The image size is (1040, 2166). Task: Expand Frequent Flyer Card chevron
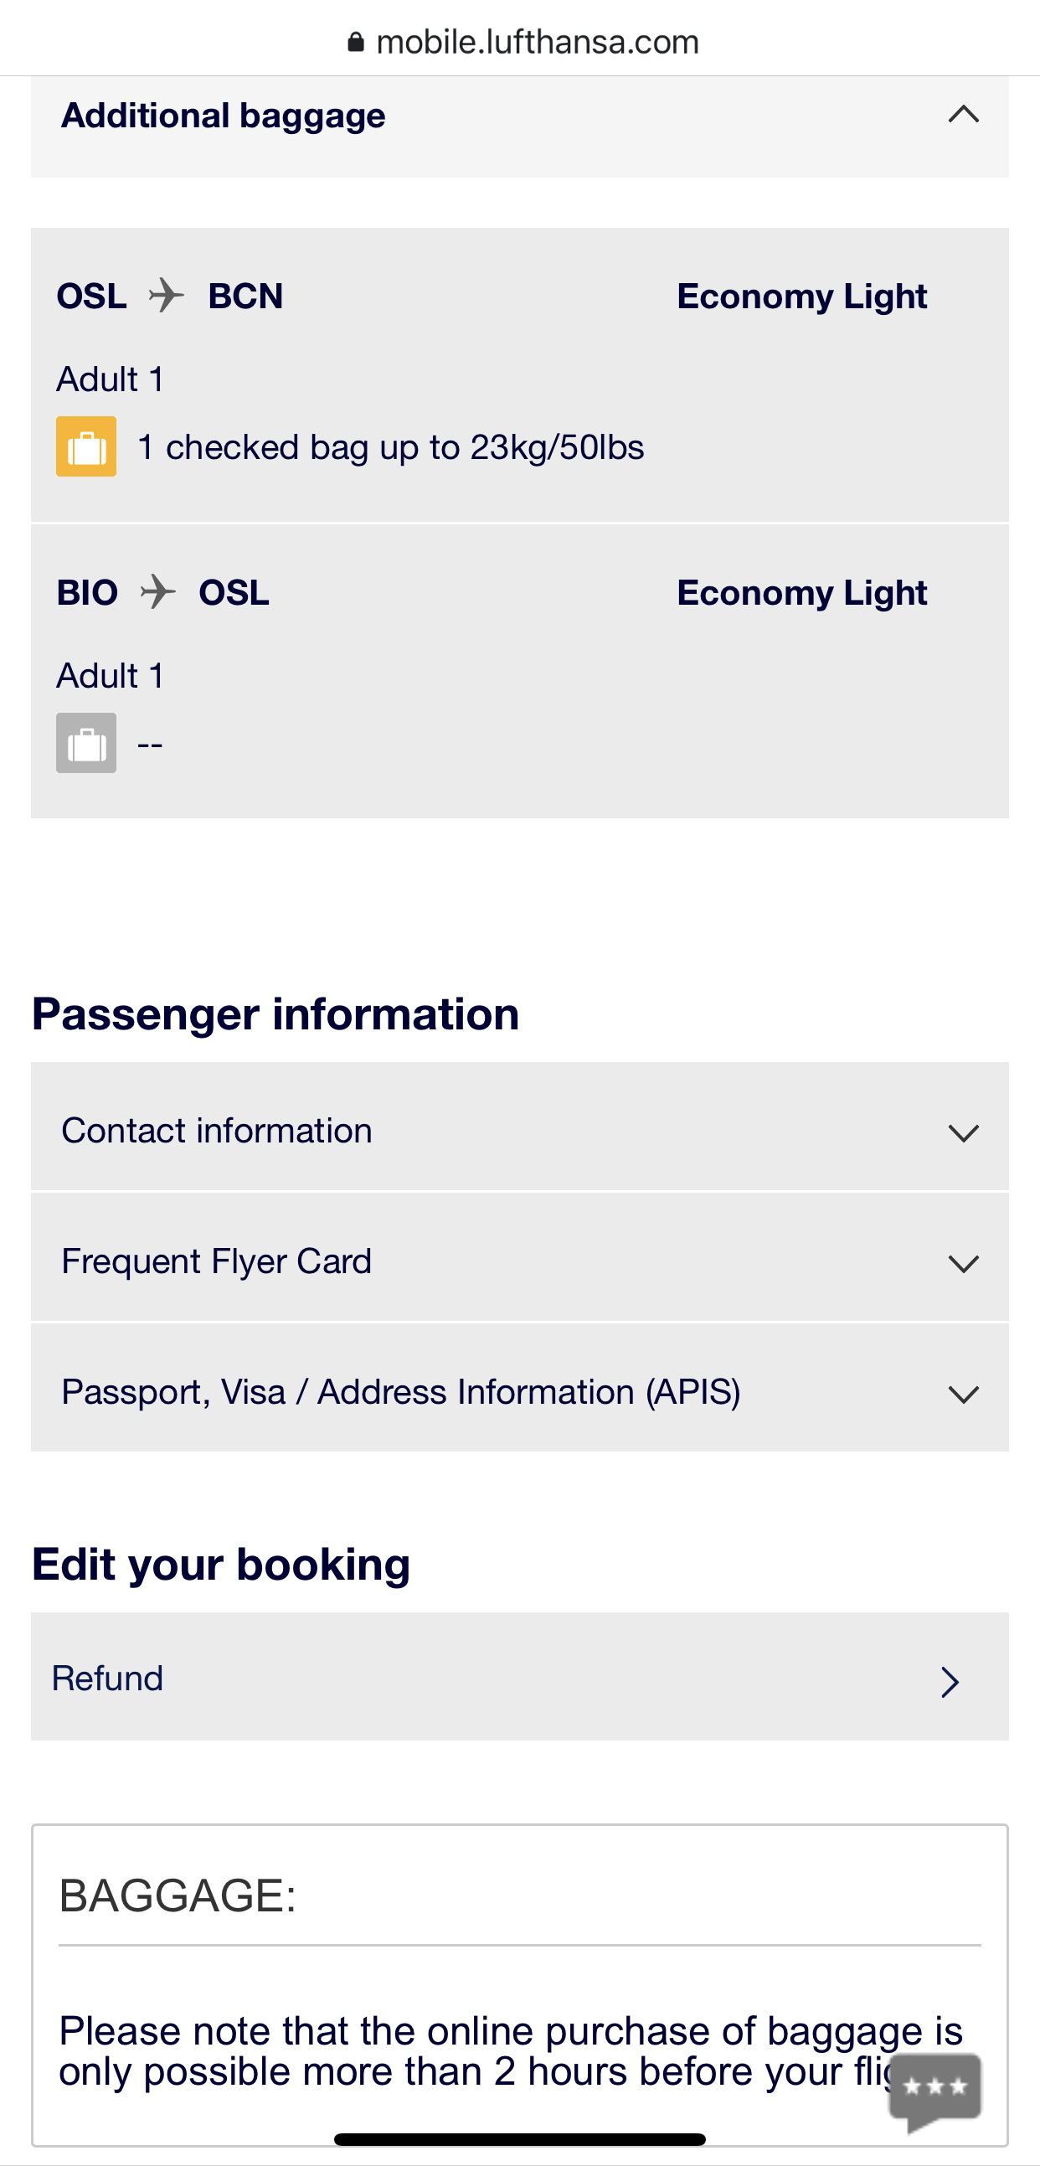[x=964, y=1263]
